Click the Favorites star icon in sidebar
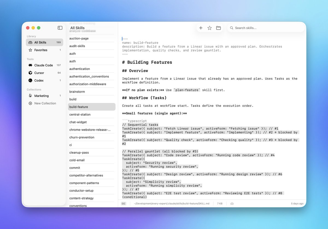Screen dimensions: 328x229 pyautogui.click(x=30, y=50)
